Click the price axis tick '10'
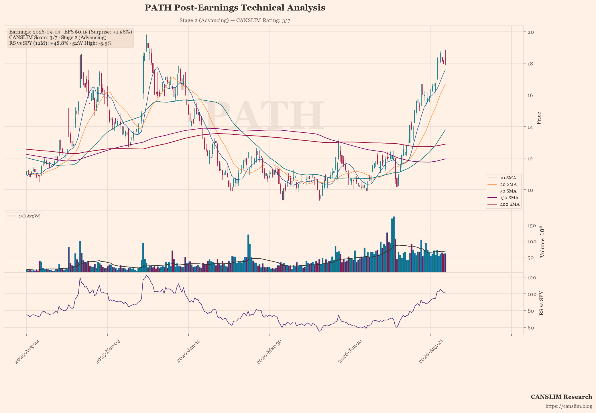 click(x=530, y=190)
